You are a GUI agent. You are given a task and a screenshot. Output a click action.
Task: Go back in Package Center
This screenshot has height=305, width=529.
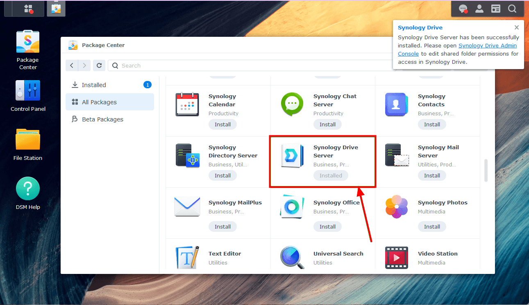pyautogui.click(x=72, y=65)
